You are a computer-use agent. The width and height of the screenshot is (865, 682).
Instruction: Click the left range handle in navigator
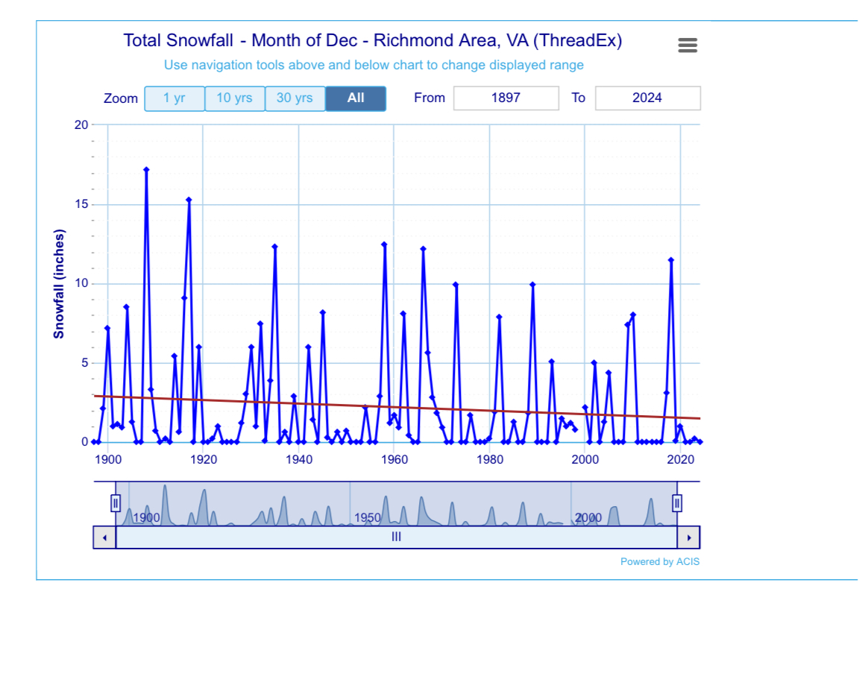click(116, 503)
